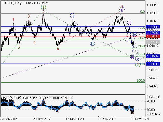Image resolution: width=163 pixels, height=122 pixels.
Task: Select the circled wave label 'b'
Action: [x=92, y=43]
